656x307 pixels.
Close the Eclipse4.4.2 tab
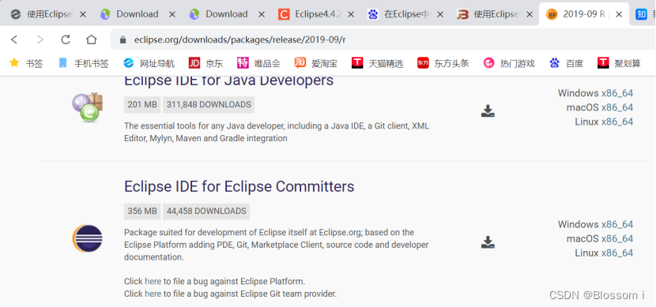pos(351,14)
